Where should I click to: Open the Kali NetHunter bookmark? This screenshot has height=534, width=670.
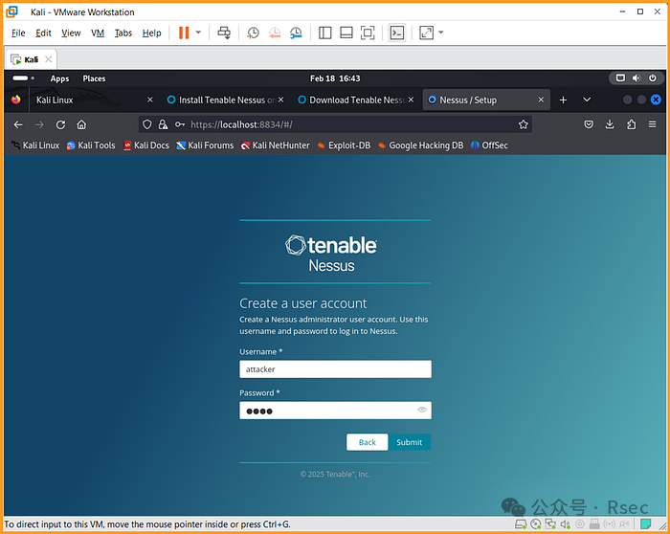pos(276,145)
